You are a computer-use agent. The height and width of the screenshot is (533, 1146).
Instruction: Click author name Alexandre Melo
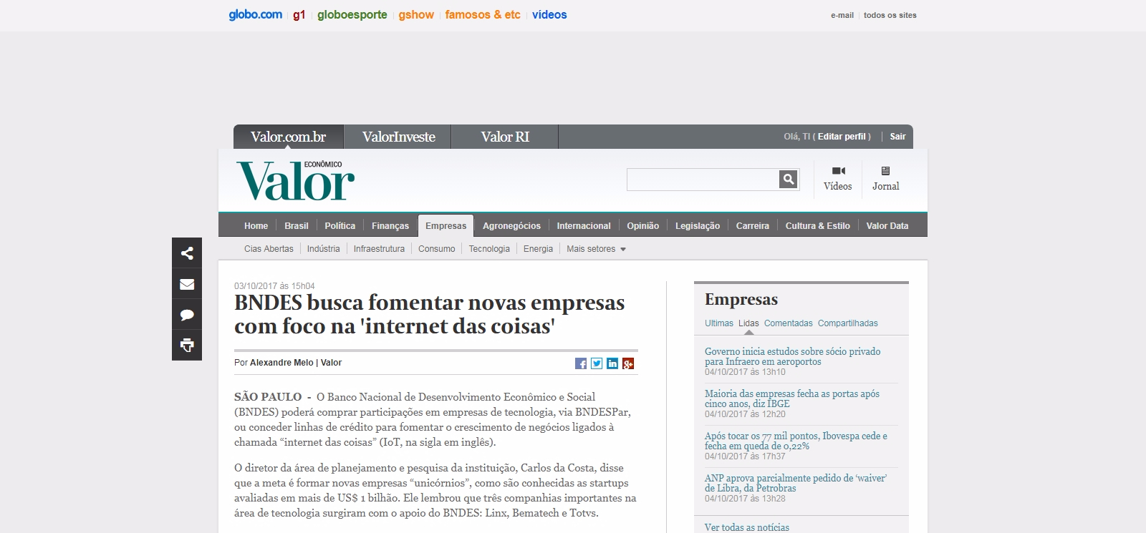[x=281, y=363]
